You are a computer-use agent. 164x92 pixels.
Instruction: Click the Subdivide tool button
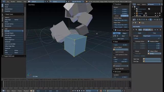point(14,42)
